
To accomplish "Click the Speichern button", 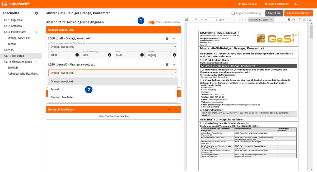I will [275, 13].
